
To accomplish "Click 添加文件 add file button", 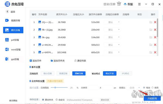I will coord(36,61).
